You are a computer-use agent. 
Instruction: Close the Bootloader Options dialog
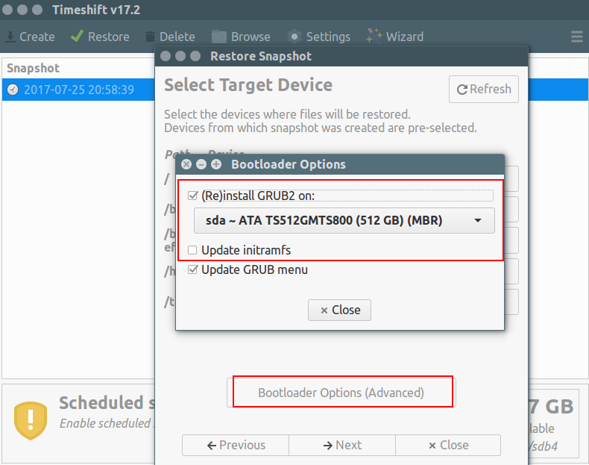pyautogui.click(x=340, y=310)
